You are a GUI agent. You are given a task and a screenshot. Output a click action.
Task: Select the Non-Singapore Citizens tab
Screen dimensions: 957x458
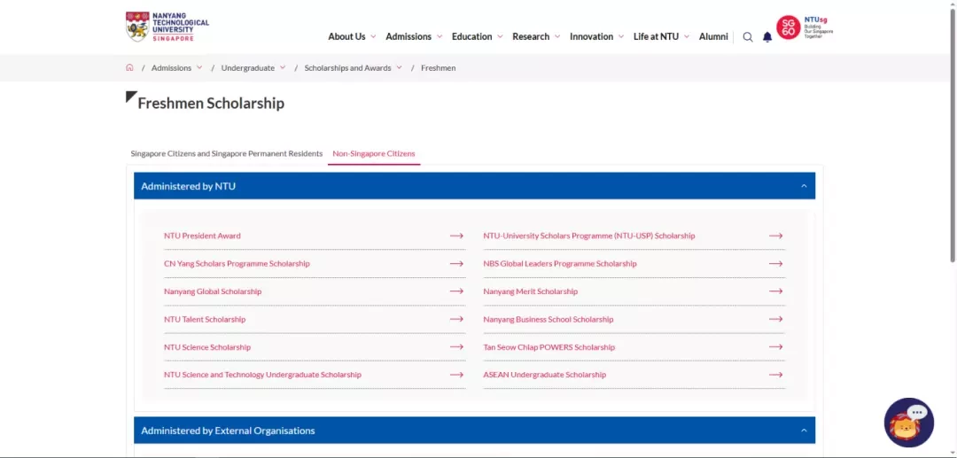click(x=374, y=153)
